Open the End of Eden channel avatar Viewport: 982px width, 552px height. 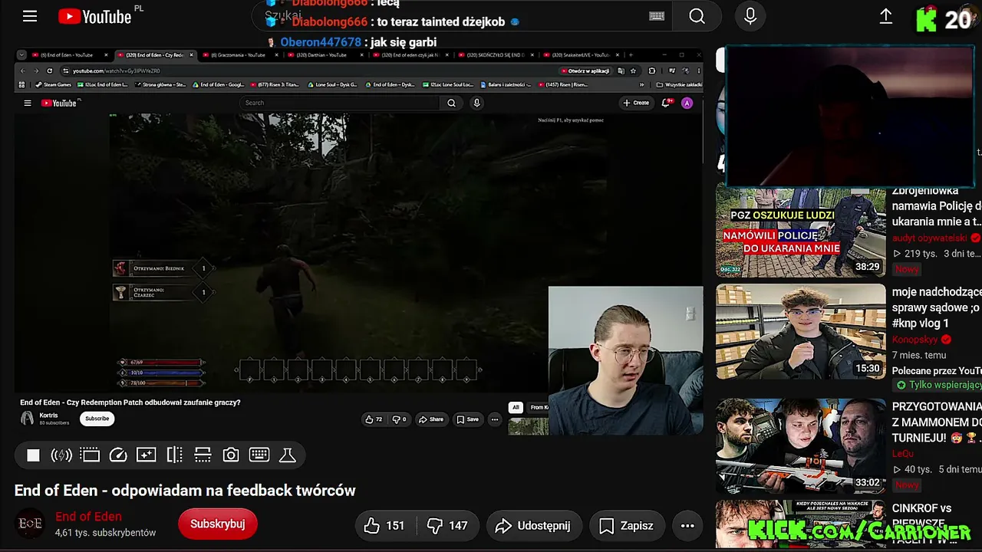pyautogui.click(x=30, y=524)
